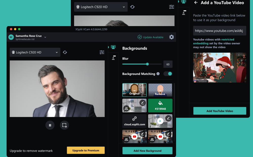Select the left YouTube background's red YouTube icon

[x=134, y=137]
